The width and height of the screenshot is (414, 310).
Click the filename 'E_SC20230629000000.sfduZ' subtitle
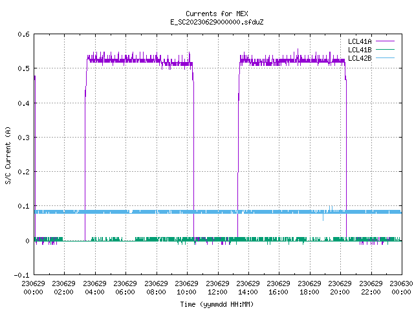click(217, 22)
